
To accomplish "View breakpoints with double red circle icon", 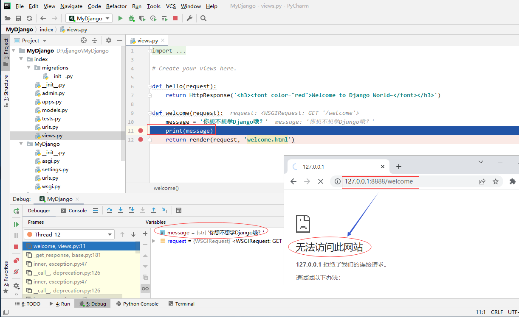I will (x=16, y=260).
